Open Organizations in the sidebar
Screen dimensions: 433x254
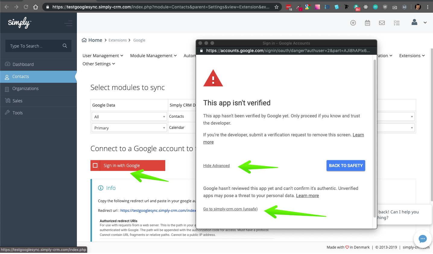(x=38, y=89)
